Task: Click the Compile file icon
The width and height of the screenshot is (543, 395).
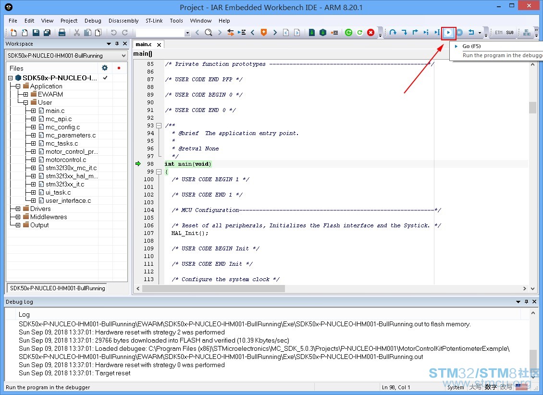Action: point(312,33)
